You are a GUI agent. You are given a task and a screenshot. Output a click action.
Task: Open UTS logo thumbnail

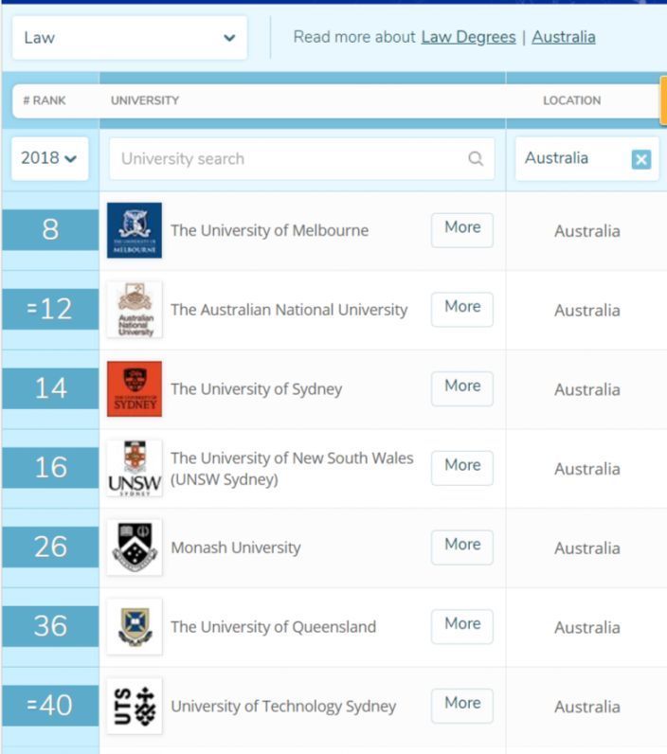135,707
